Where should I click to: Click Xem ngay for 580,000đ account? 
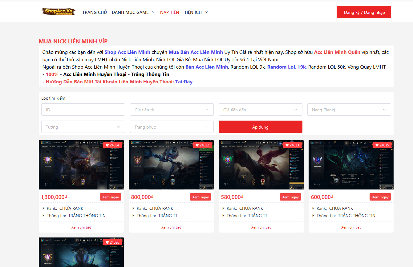pos(290,197)
